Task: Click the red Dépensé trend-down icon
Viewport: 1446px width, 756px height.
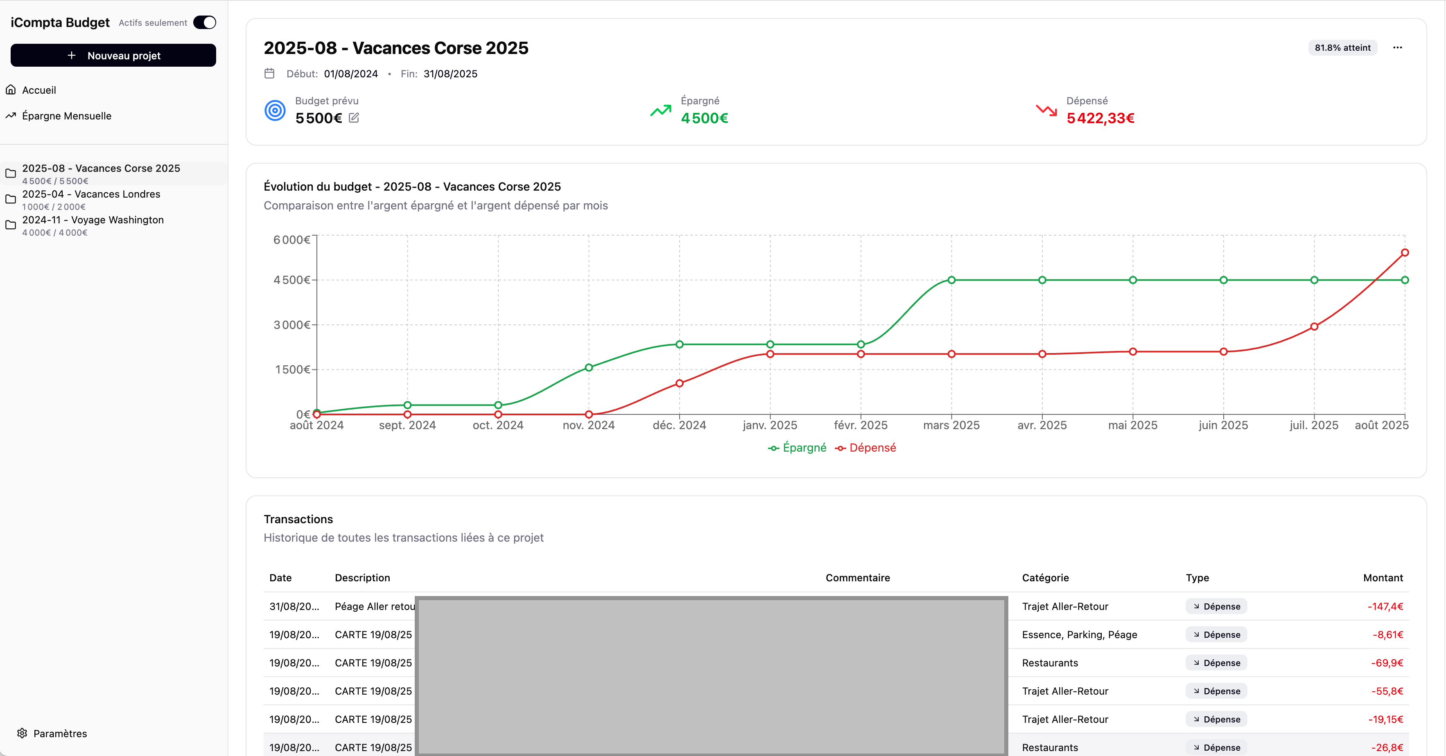Action: pos(1046,110)
